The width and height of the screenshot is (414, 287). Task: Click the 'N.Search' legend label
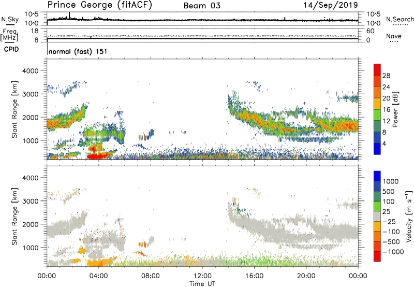[400, 19]
